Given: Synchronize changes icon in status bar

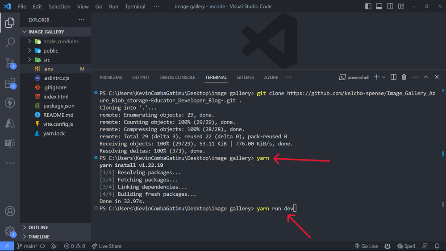Looking at the screenshot, I should point(43,246).
